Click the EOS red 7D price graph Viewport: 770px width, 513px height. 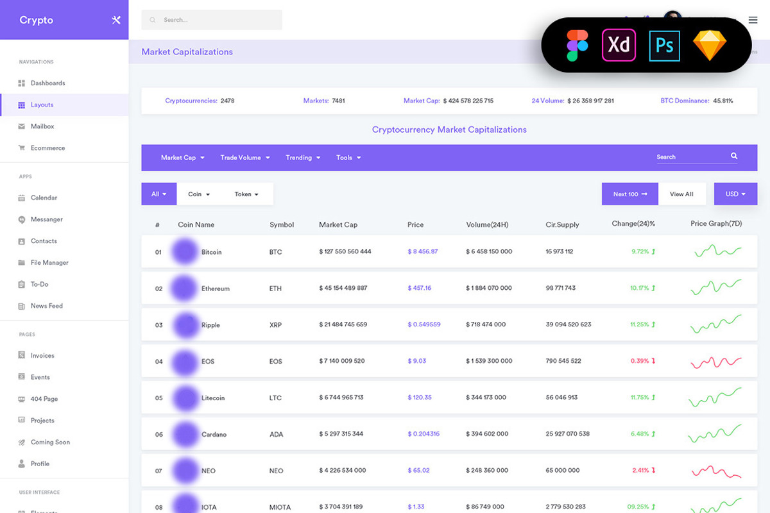coord(716,362)
